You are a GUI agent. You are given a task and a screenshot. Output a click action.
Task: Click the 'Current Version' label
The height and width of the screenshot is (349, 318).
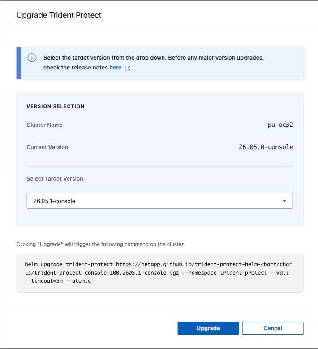[47, 147]
